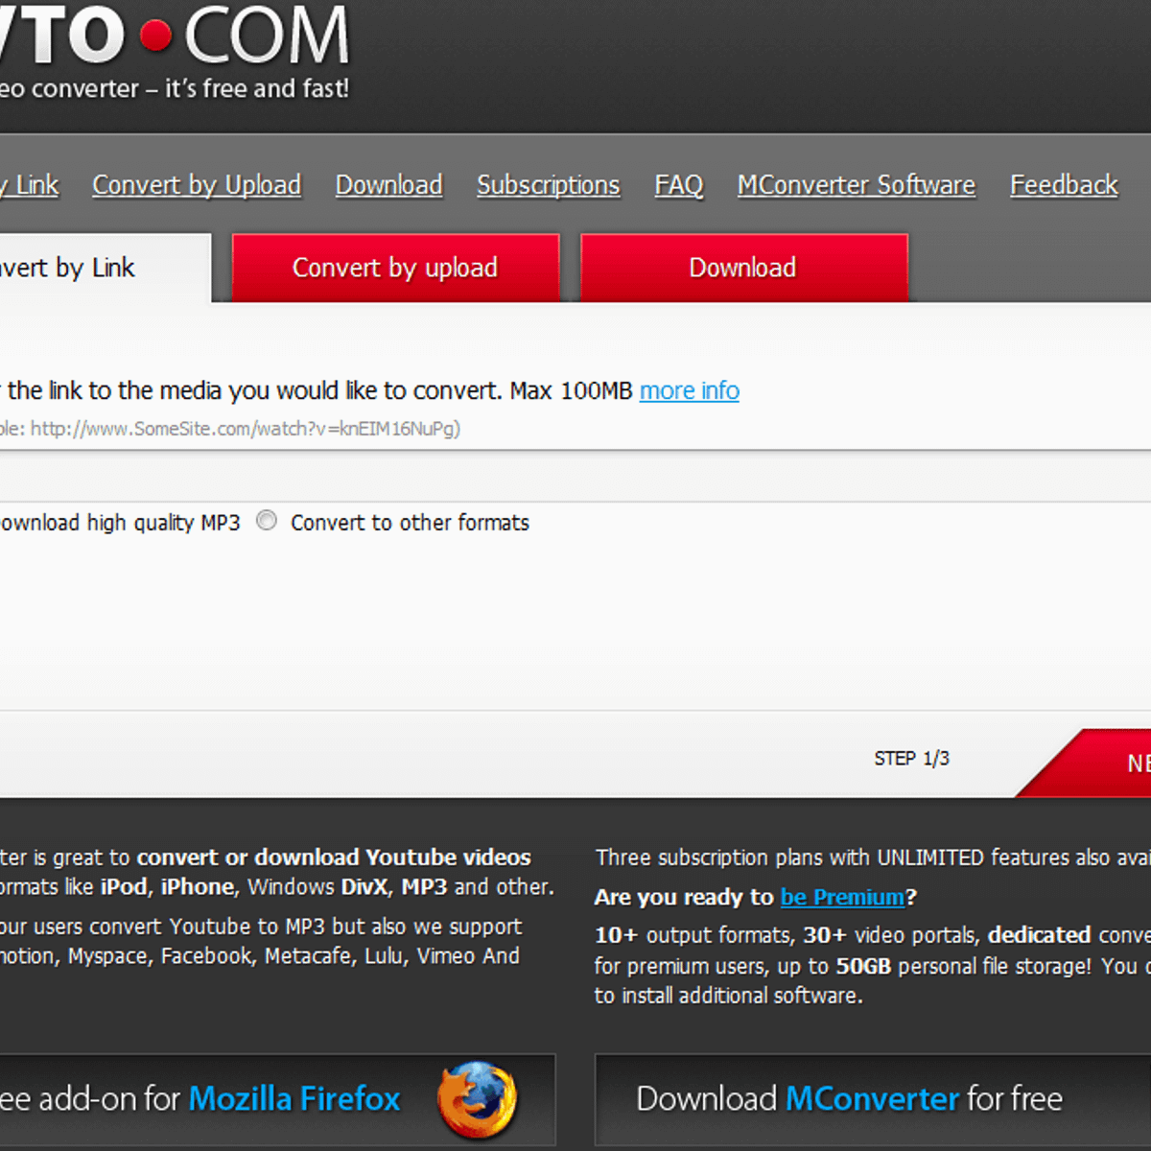Click the red NEXT step button
Image resolution: width=1151 pixels, height=1151 pixels.
pos(1084,763)
